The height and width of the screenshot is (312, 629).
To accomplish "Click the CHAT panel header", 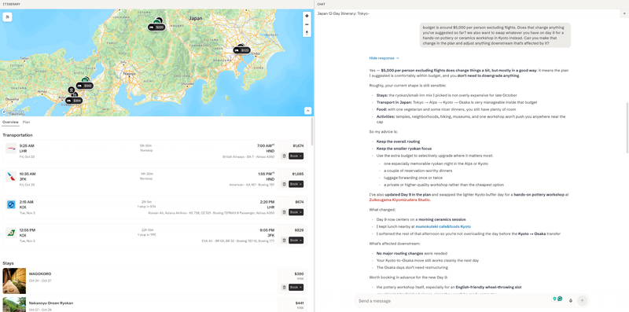I will tap(322, 4).
